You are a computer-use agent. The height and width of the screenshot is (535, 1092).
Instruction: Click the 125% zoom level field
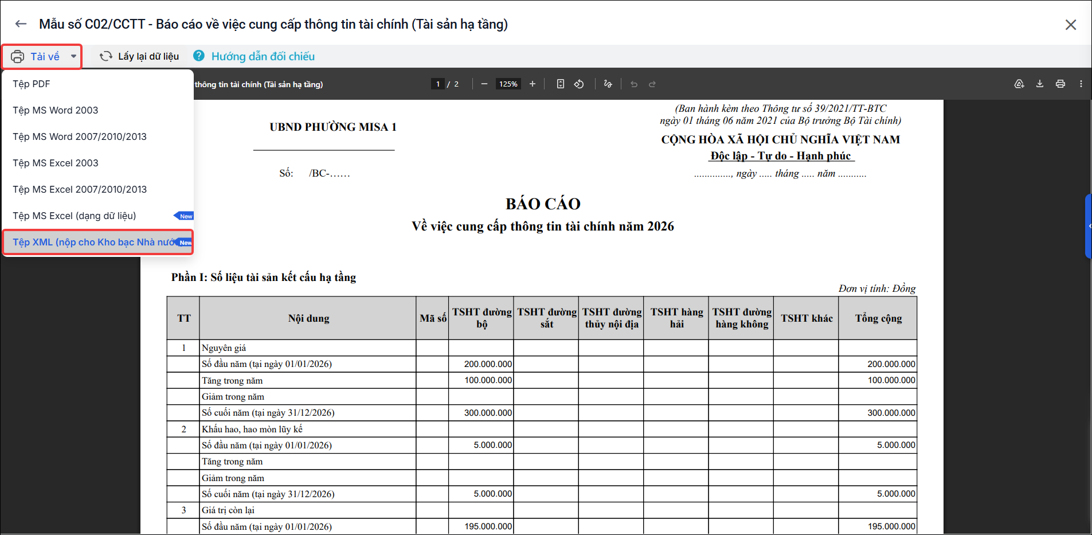(508, 84)
